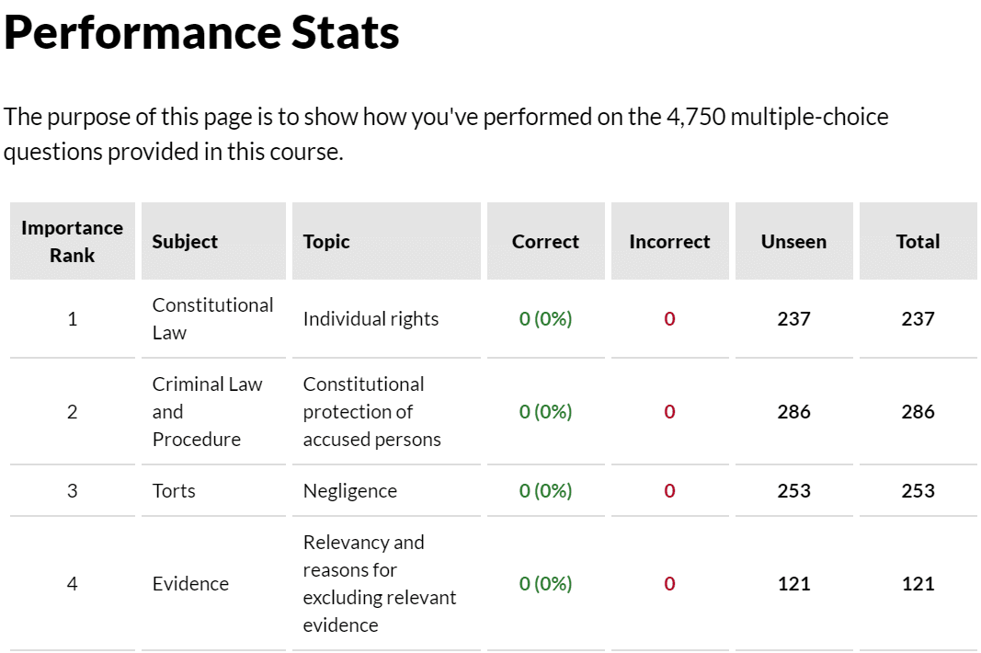Click the Criminal Law and Procedure subject

[207, 411]
